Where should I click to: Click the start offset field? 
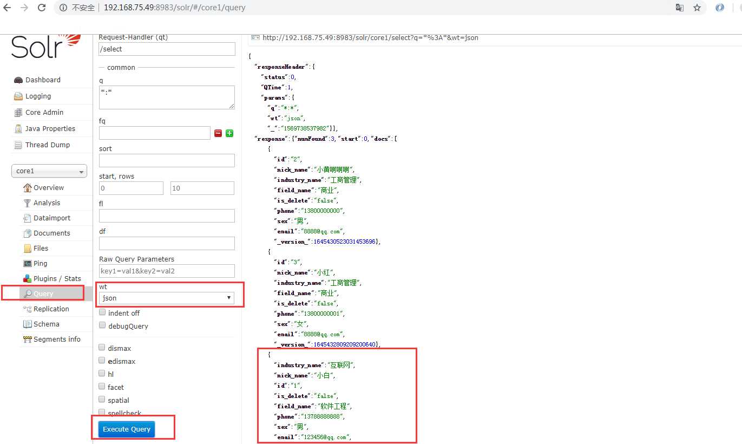pyautogui.click(x=131, y=188)
